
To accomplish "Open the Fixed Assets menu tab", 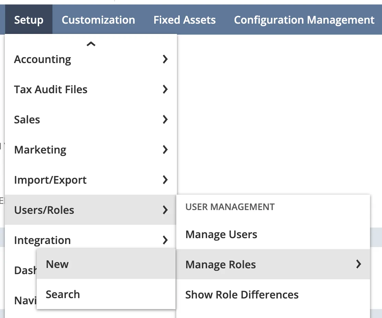I will pos(184,20).
